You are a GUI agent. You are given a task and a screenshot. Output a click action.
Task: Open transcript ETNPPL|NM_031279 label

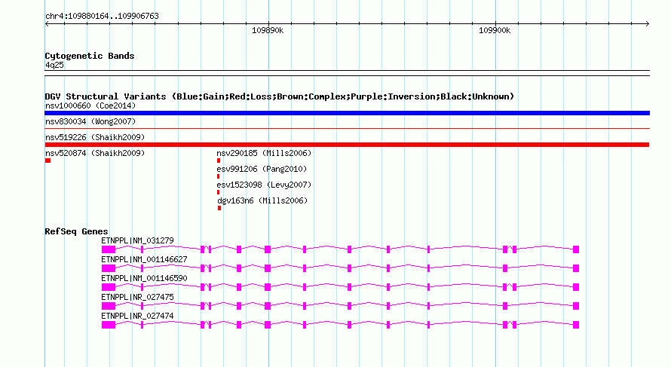(137, 241)
